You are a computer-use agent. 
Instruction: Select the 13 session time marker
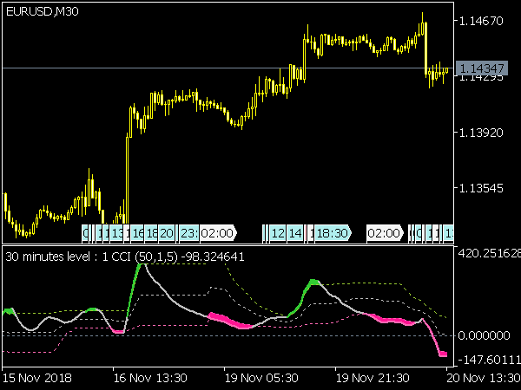point(116,233)
